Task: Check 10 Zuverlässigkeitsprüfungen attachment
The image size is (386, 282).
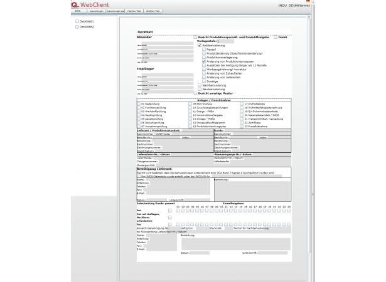Action: tap(190, 108)
